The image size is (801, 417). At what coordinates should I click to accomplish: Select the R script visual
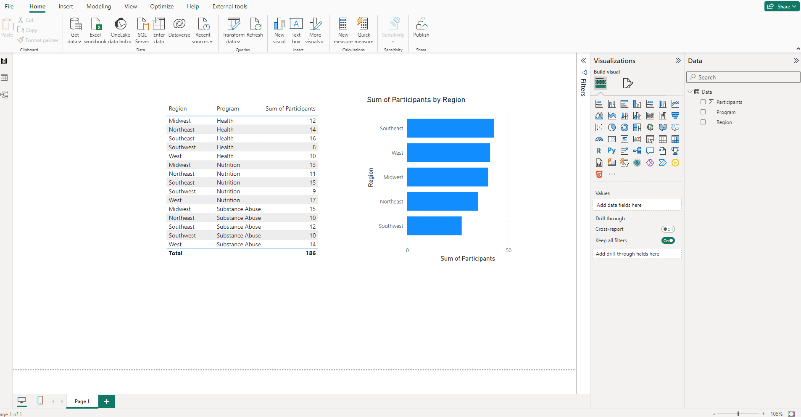click(x=599, y=151)
